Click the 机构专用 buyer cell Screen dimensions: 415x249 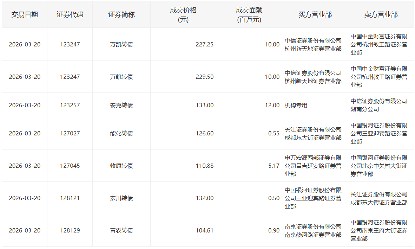click(x=296, y=105)
